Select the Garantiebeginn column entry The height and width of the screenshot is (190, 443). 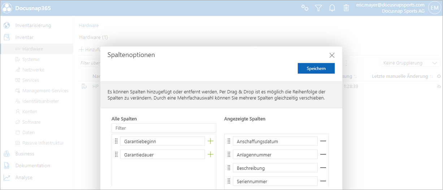point(162,141)
